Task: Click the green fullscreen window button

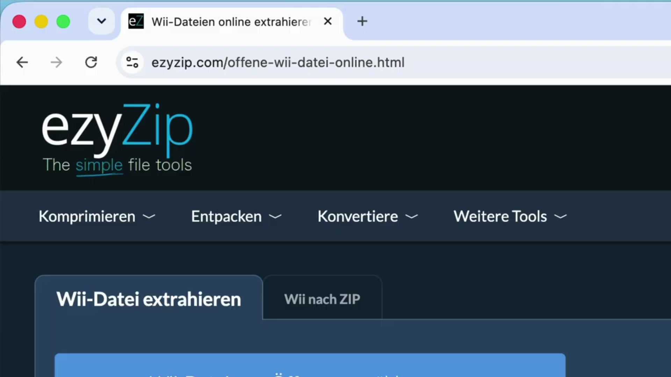Action: (63, 22)
